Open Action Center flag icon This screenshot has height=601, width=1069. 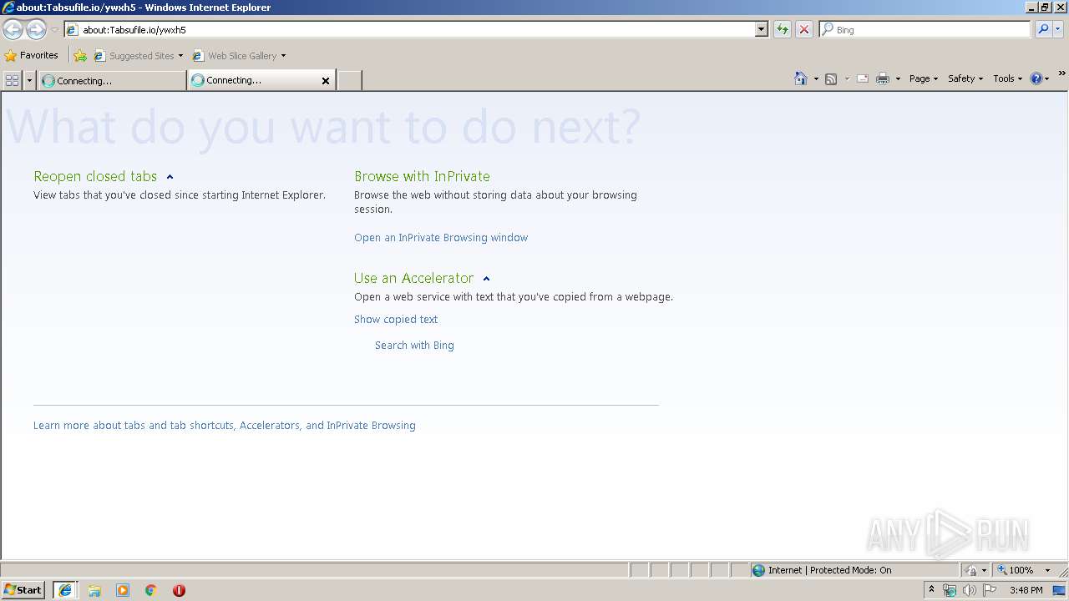[990, 590]
